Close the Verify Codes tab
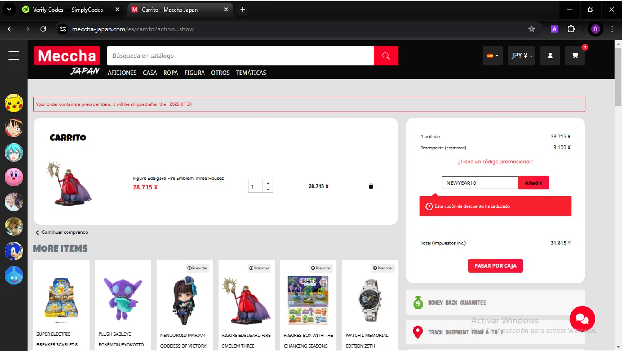 coord(117,10)
